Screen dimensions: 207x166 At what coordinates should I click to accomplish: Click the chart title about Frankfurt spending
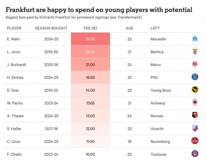tap(99, 10)
